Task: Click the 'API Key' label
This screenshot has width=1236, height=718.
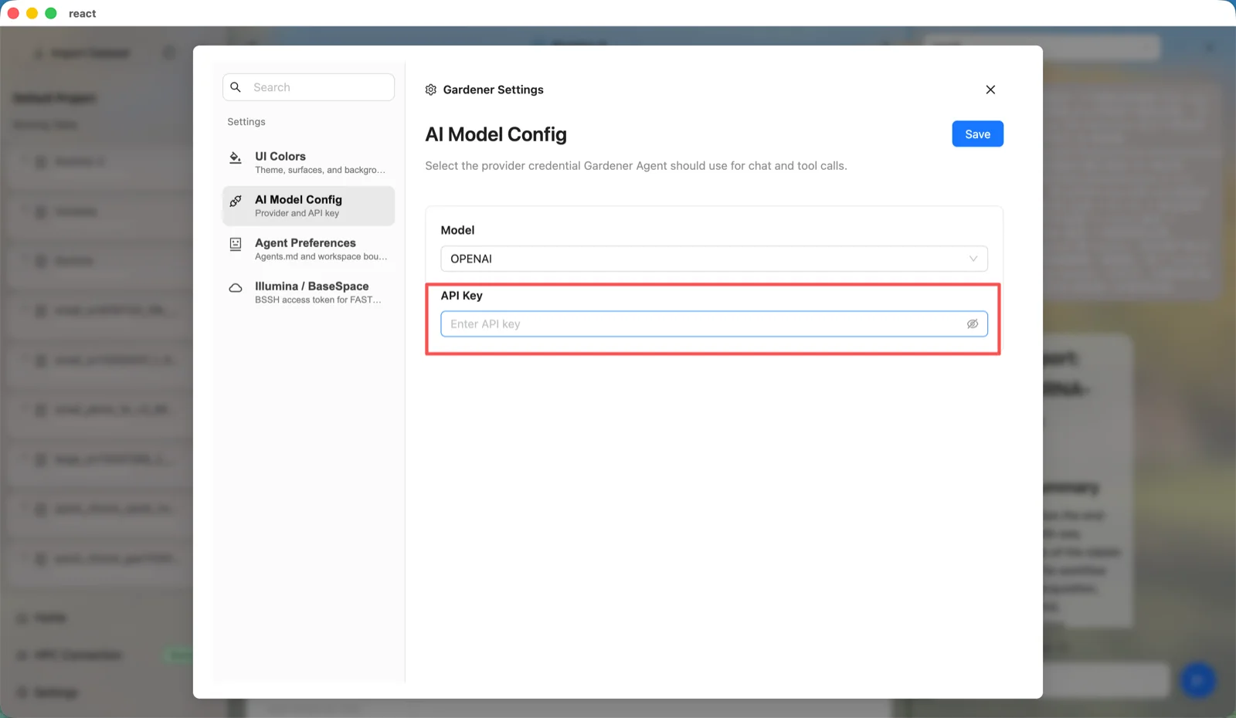Action: click(461, 296)
